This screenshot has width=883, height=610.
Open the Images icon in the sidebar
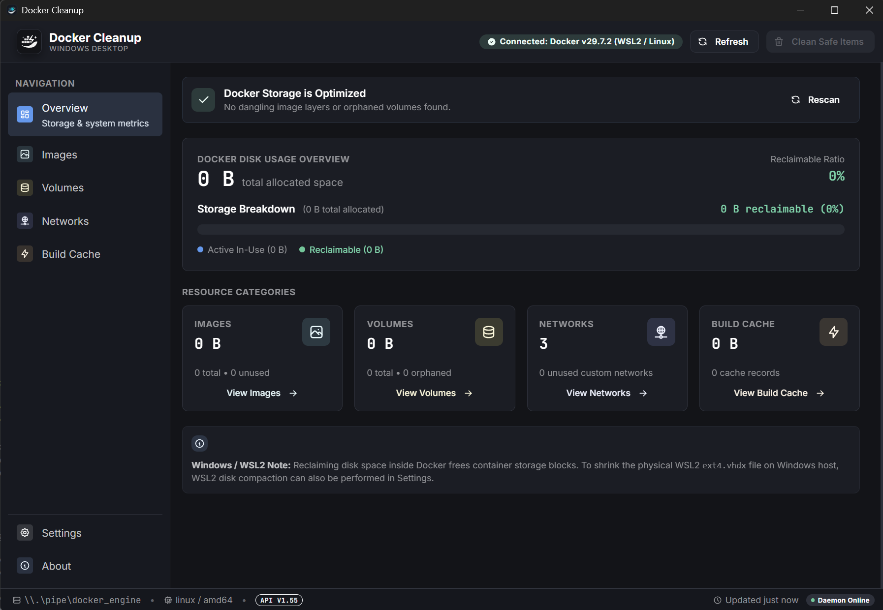pos(25,154)
